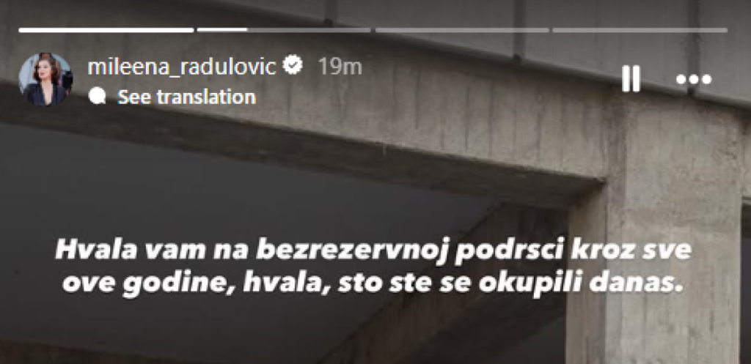Screen dimensions: 751x364
Task: Open the mileena_radulovic profile avatar
Action: click(x=45, y=79)
